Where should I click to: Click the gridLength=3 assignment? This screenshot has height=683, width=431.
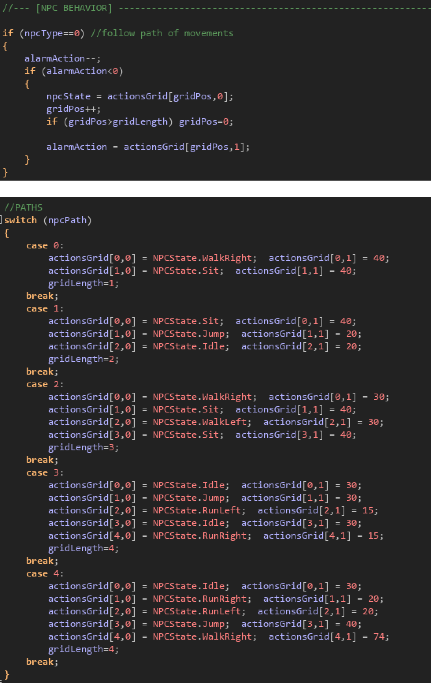83,447
